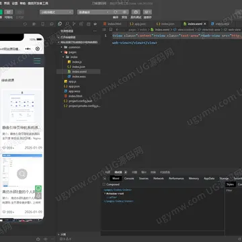
Task: Click the compile refresh icon in toolbar
Action: 116,12
